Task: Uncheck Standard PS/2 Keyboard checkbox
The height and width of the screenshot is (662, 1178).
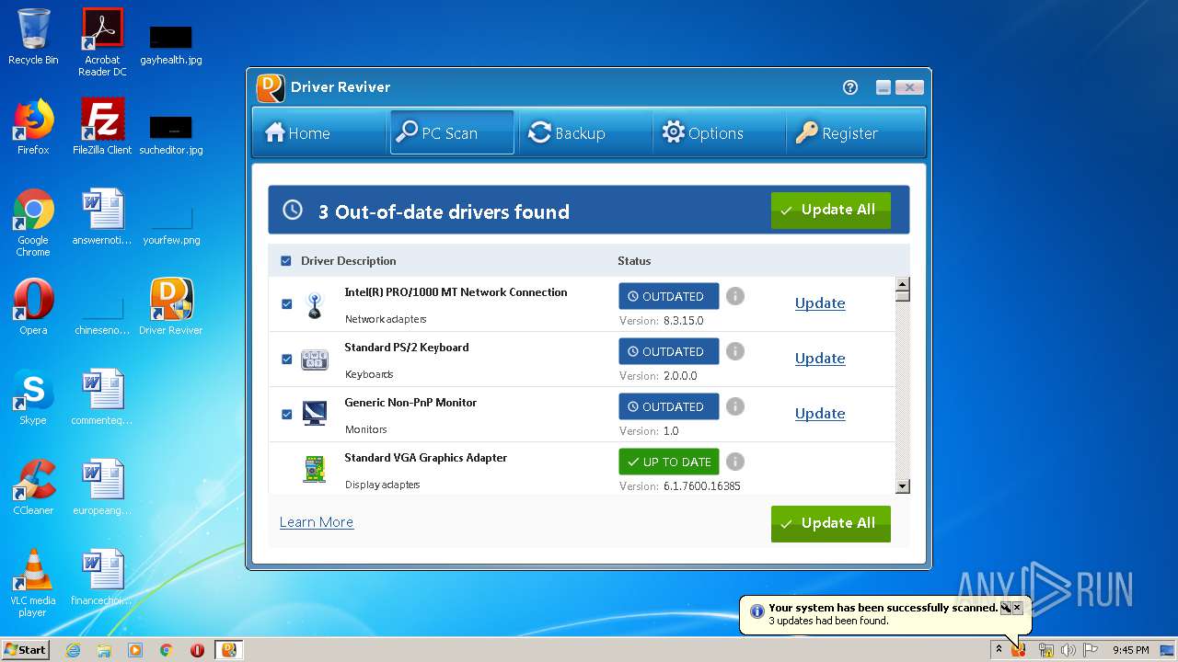Action: click(x=286, y=359)
